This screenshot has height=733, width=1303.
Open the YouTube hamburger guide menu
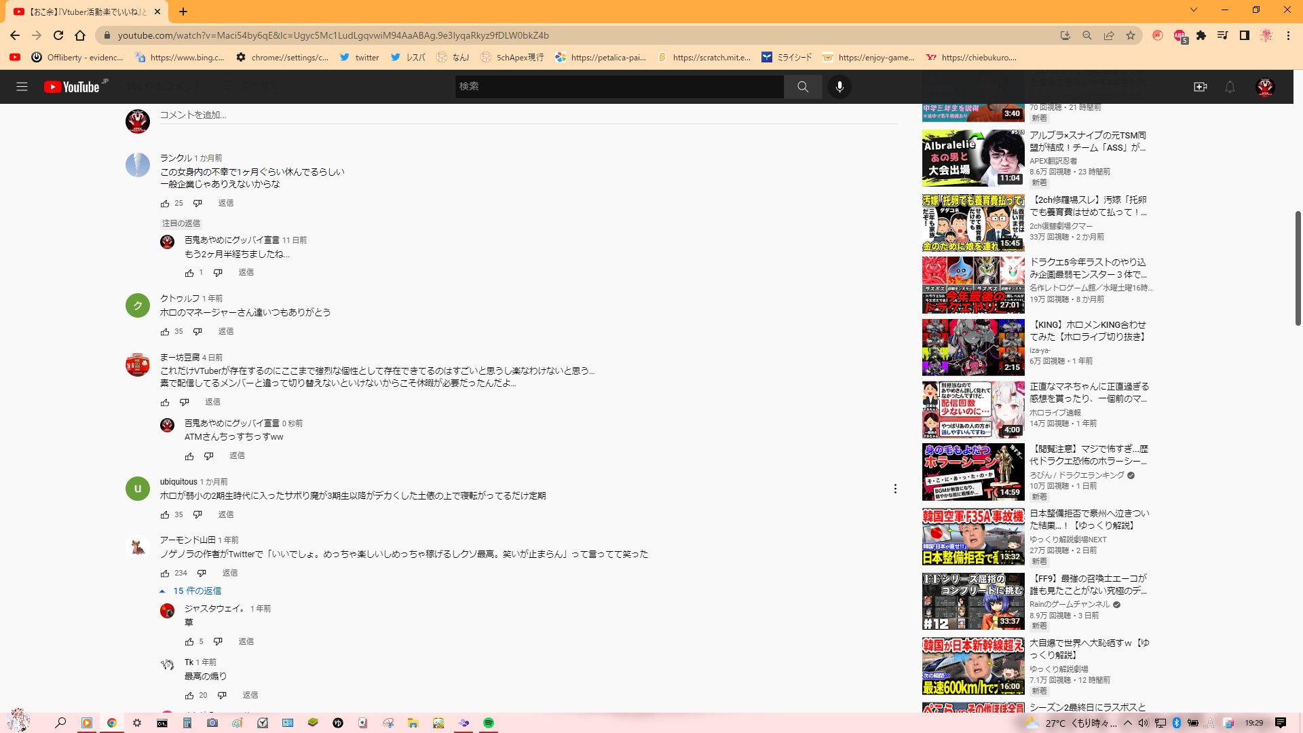tap(22, 87)
